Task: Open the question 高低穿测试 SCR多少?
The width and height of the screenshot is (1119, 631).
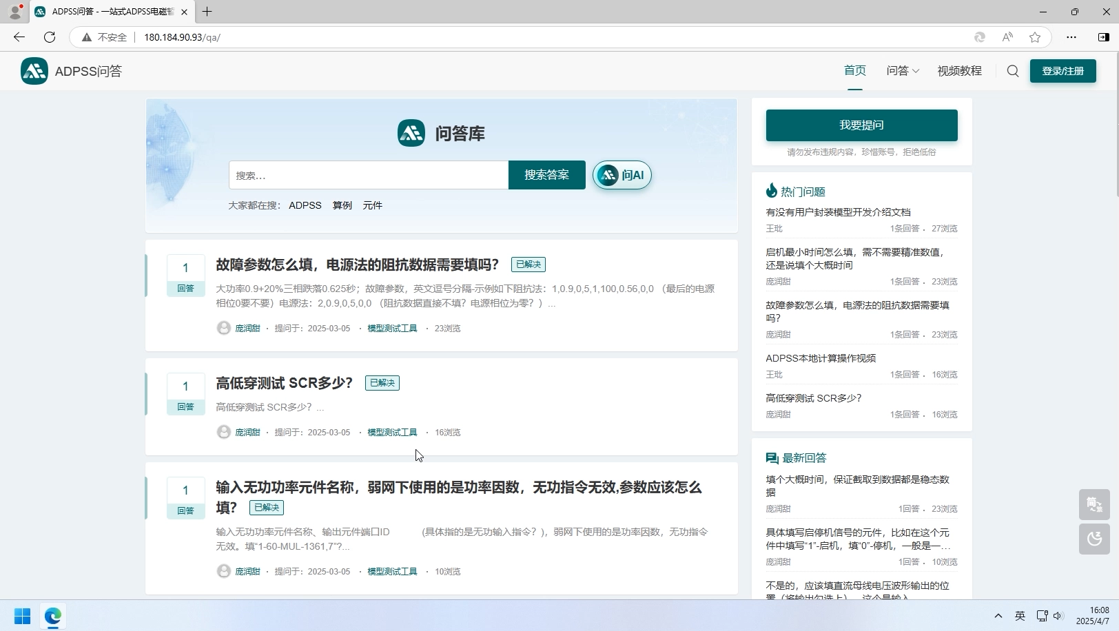Action: tap(283, 383)
